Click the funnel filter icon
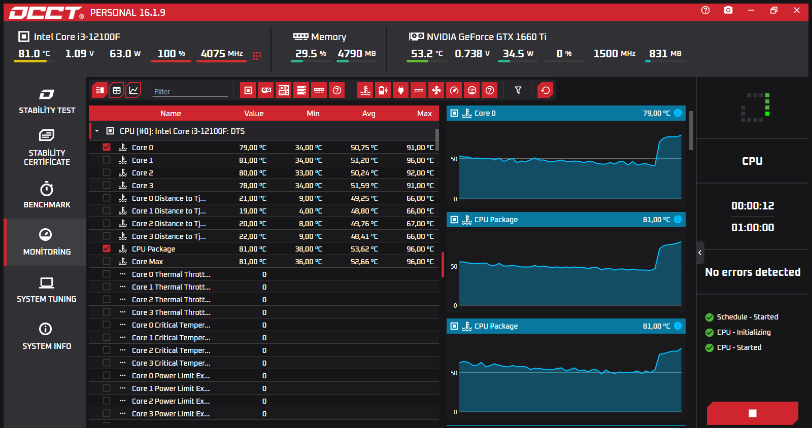 pyautogui.click(x=518, y=90)
